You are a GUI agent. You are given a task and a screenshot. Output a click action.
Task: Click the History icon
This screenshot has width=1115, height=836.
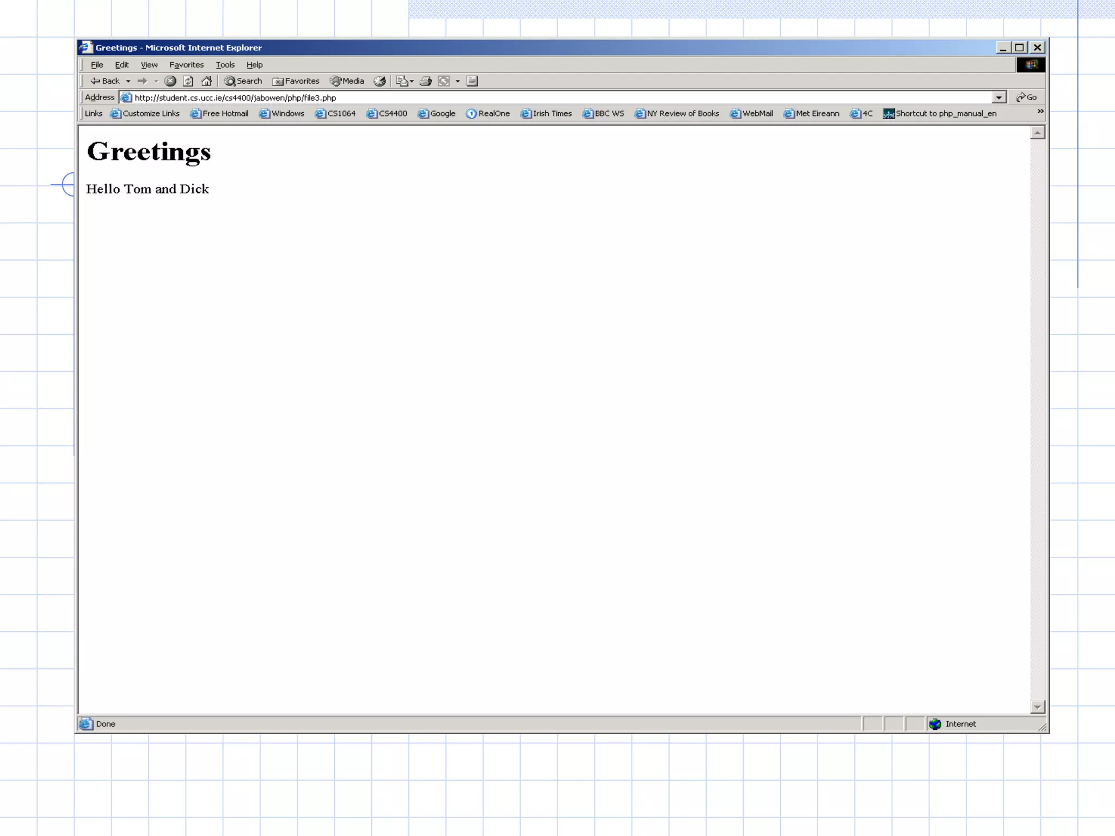[380, 81]
